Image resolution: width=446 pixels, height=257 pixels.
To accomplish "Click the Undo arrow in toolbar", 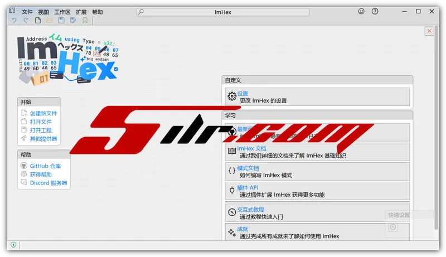I will 14,21.
